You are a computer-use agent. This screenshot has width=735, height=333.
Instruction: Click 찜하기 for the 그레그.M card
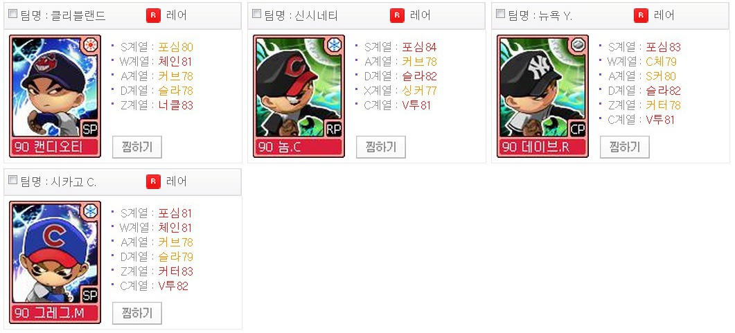[x=137, y=313]
